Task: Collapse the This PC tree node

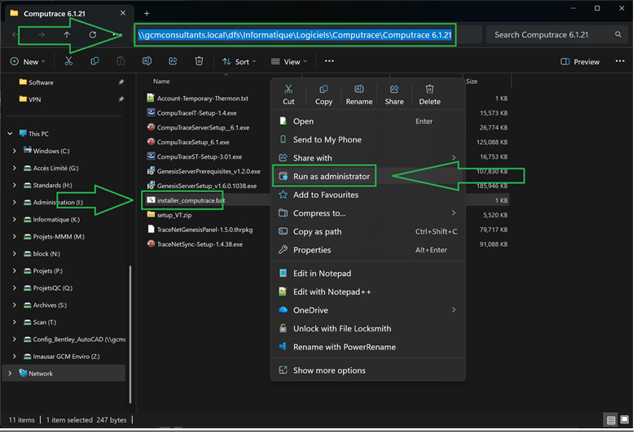Action: [x=10, y=134]
